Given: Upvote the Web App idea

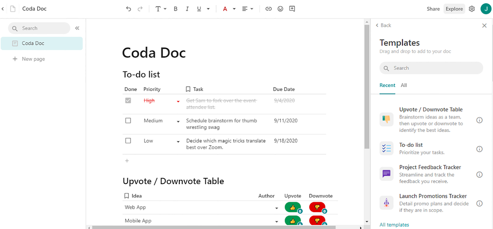Looking at the screenshot, I should coord(293,207).
